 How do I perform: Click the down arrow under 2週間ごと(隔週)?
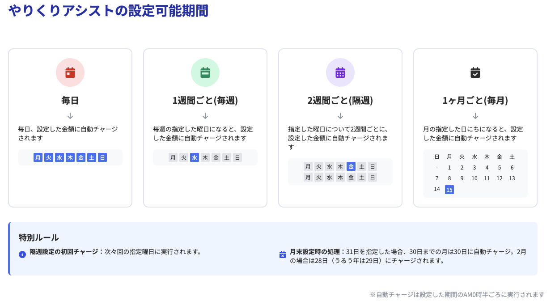coord(340,116)
